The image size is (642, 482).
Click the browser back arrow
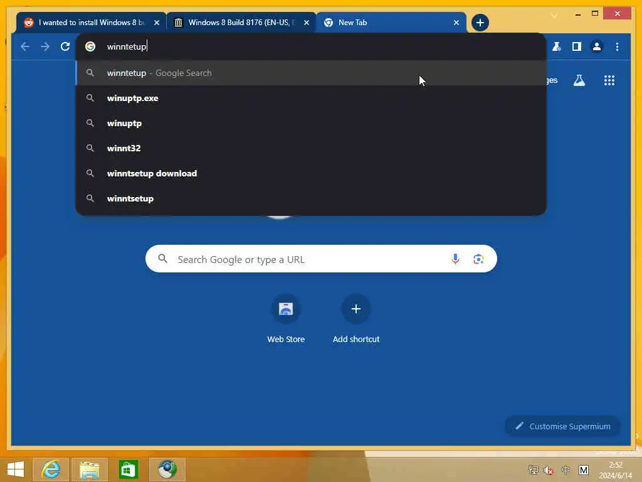point(25,46)
